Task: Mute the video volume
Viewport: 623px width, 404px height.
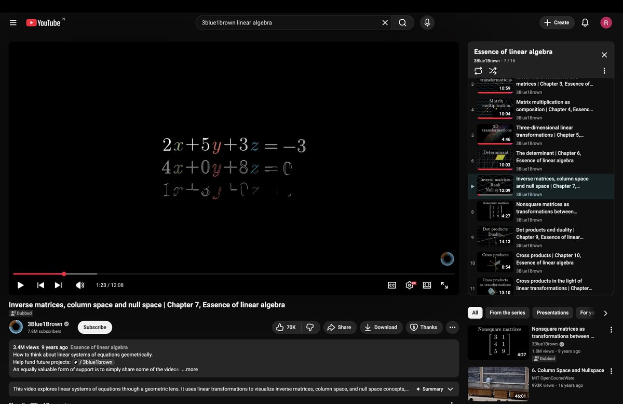Action: pyautogui.click(x=80, y=285)
